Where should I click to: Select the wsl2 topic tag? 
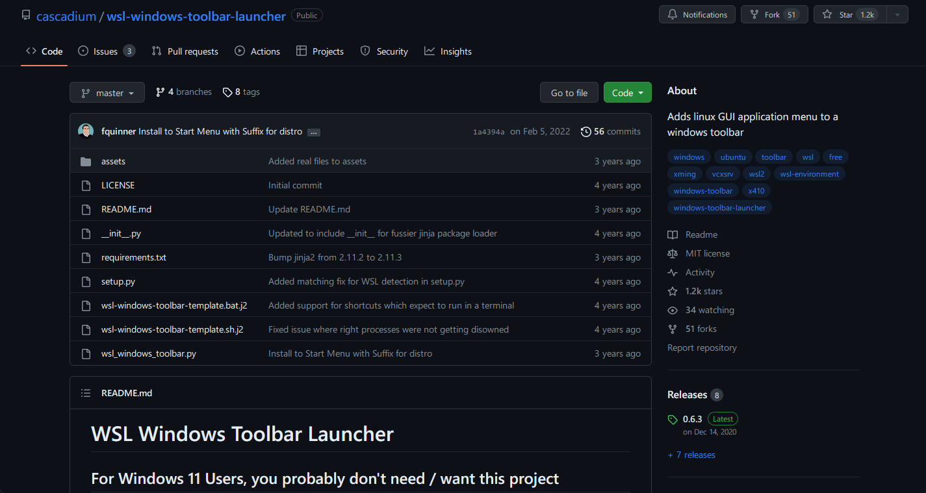click(x=756, y=174)
